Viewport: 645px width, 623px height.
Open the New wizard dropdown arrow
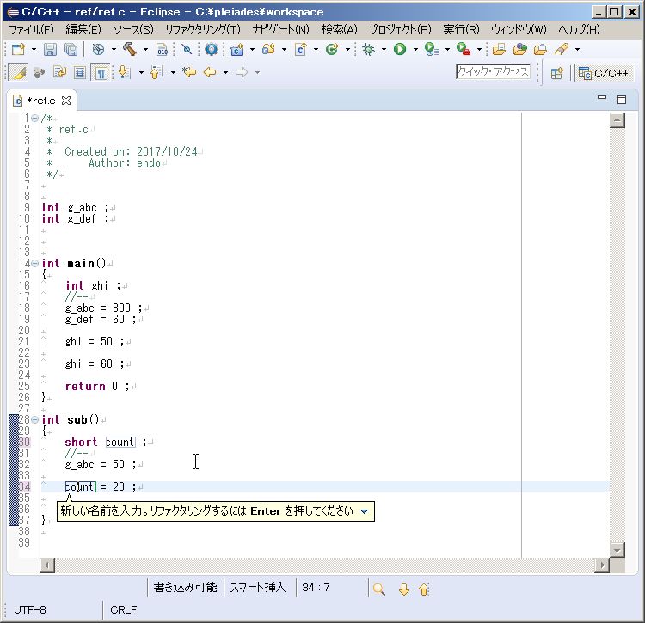pos(34,50)
